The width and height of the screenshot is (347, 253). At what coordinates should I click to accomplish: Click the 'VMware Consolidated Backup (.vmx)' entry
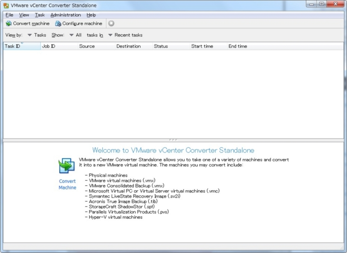(x=125, y=186)
